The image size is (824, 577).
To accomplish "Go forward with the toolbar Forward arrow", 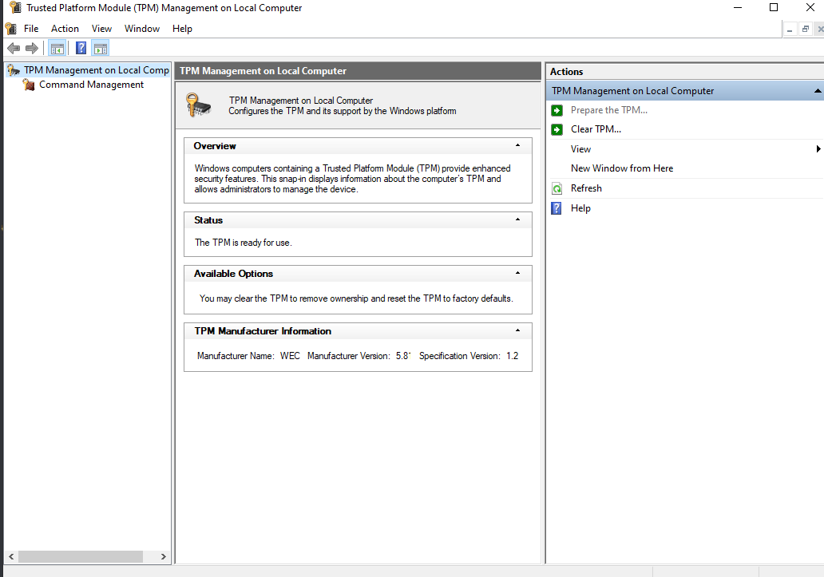I will 32,49.
